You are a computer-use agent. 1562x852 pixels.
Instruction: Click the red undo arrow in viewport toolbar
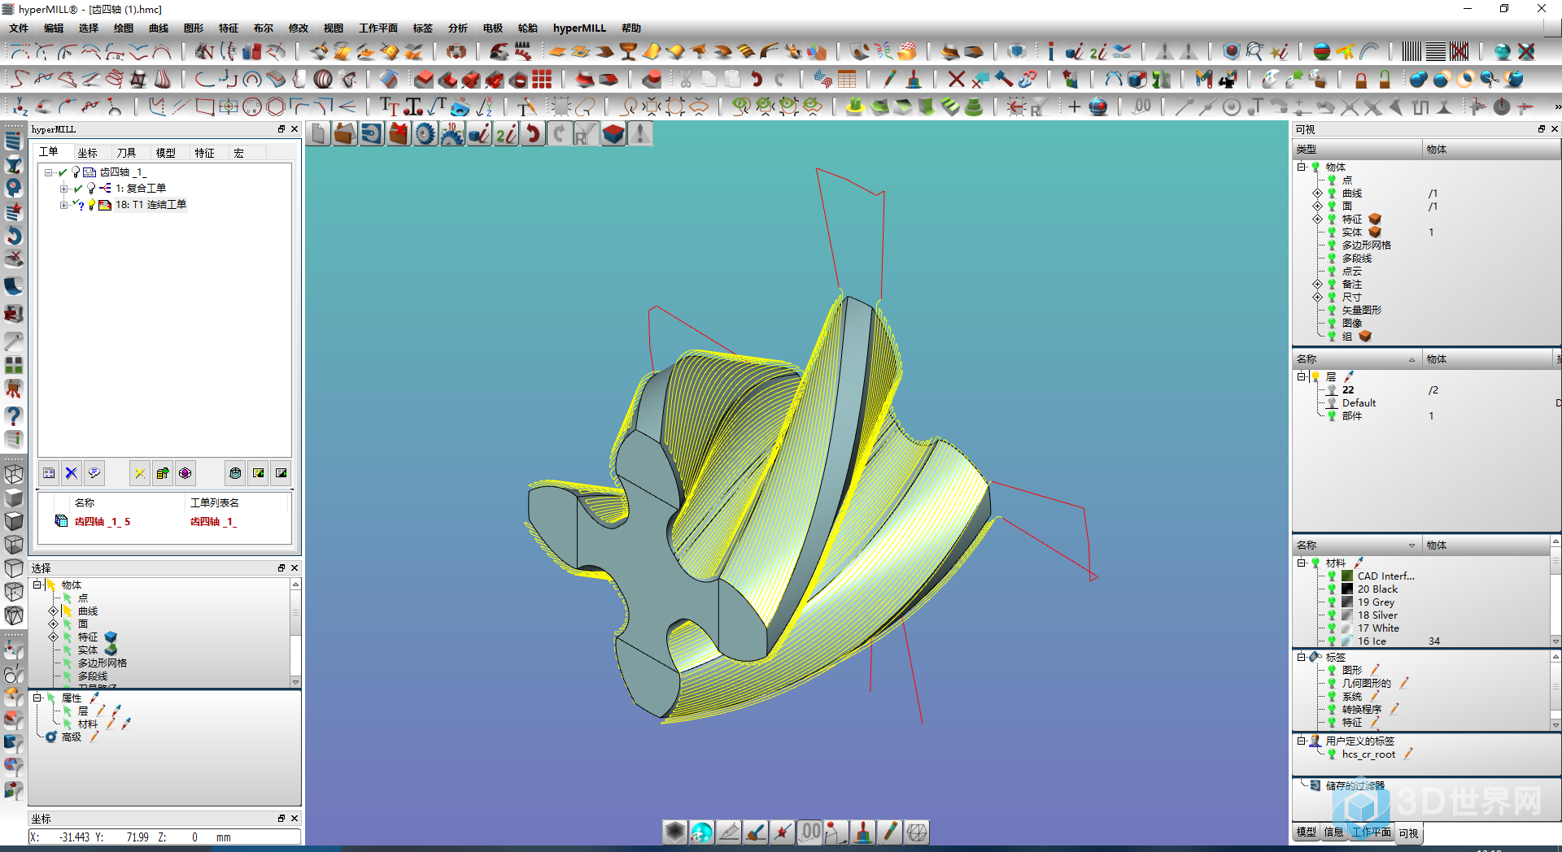point(533,134)
